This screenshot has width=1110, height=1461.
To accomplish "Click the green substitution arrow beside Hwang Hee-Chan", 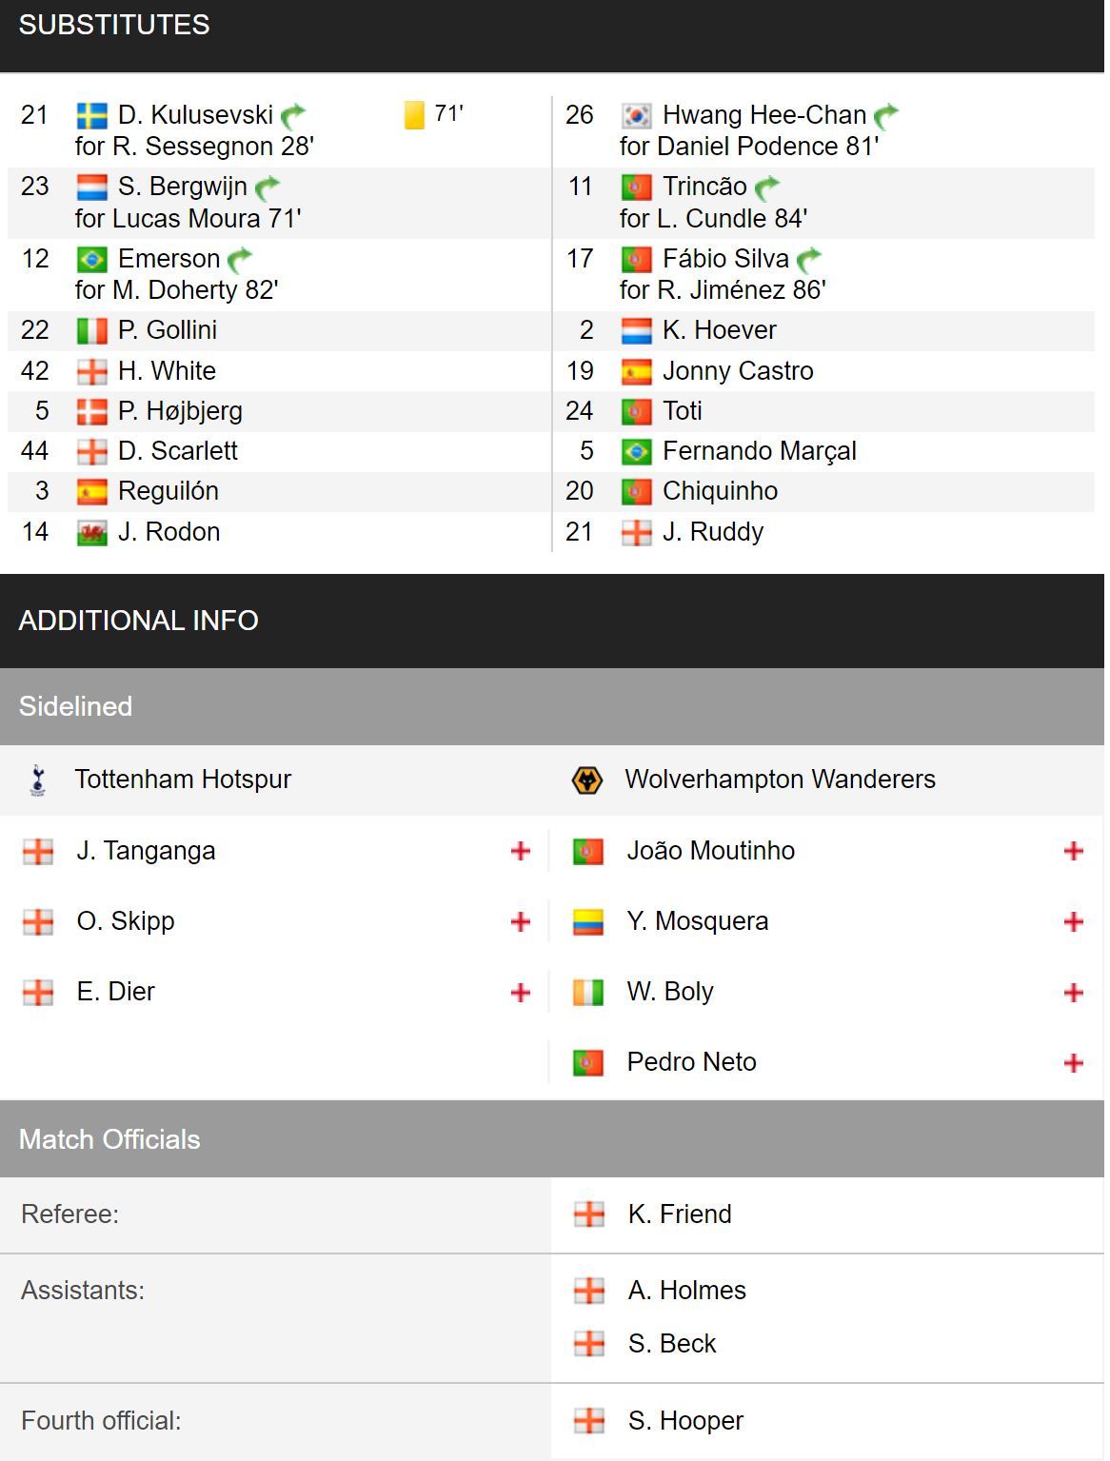I will point(886,116).
